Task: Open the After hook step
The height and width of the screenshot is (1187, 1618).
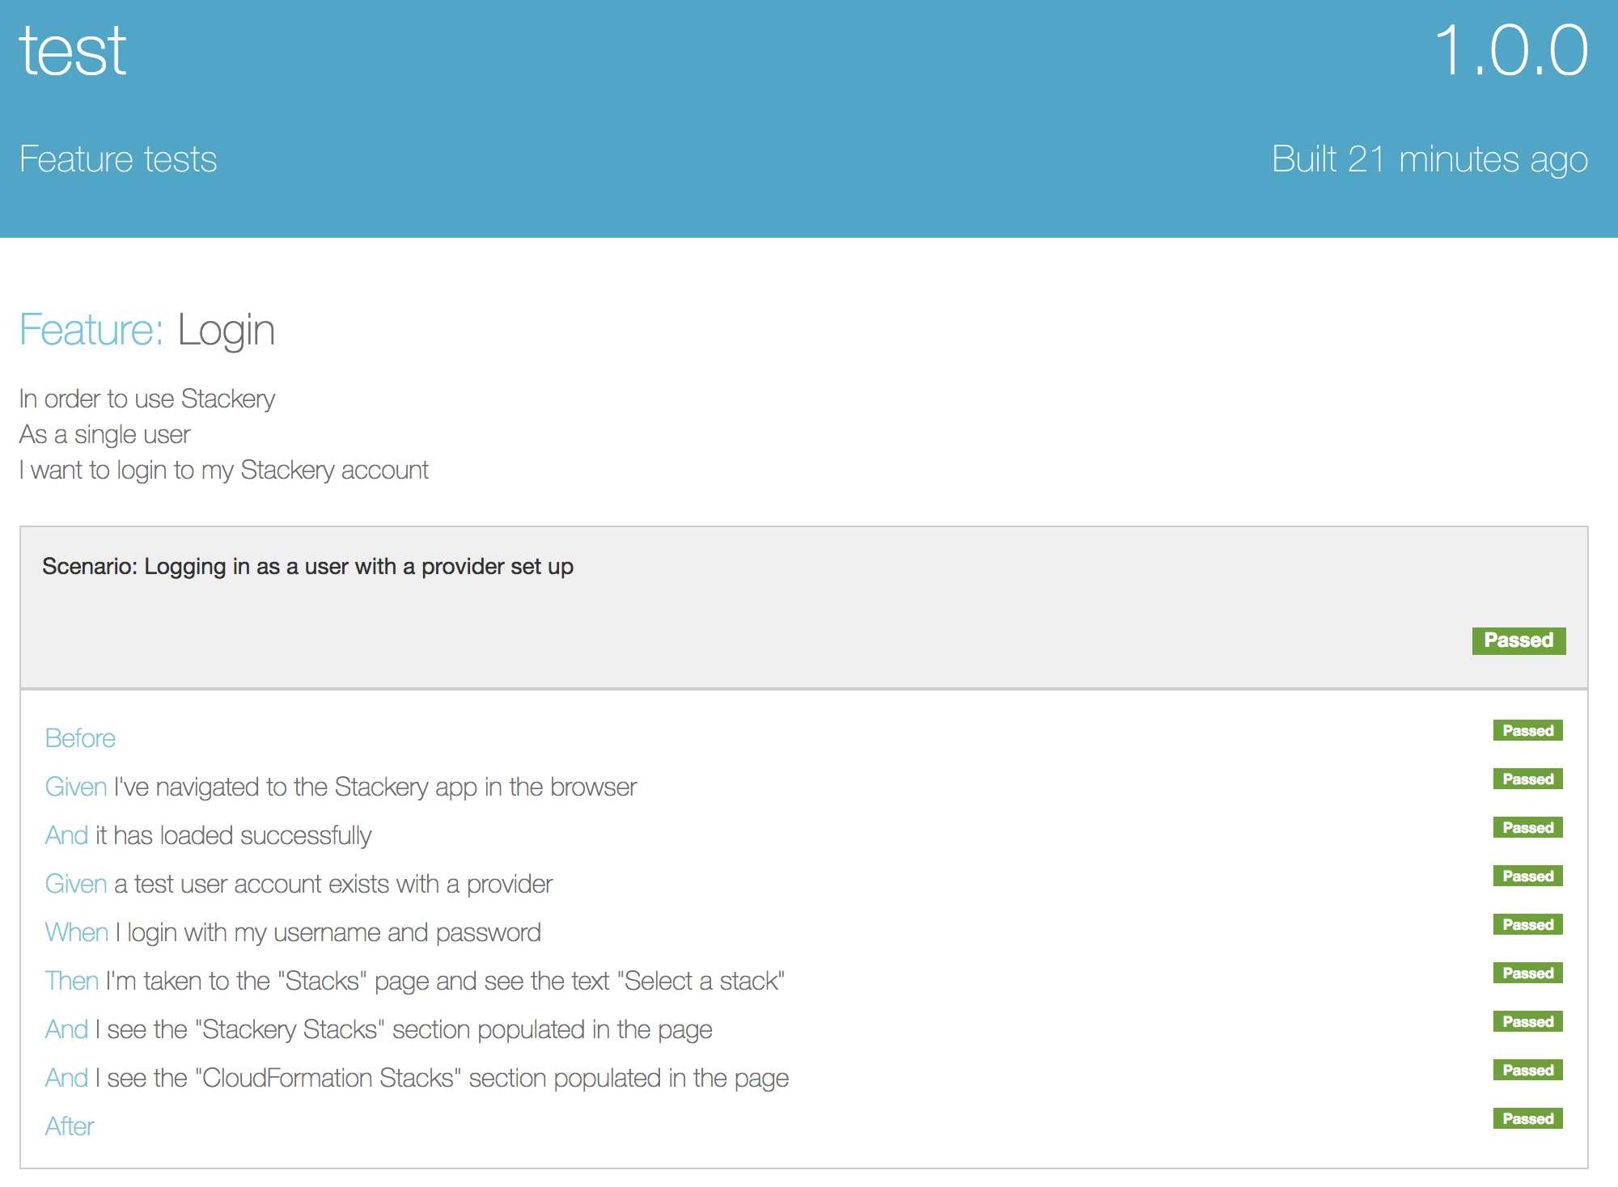Action: click(x=70, y=1126)
